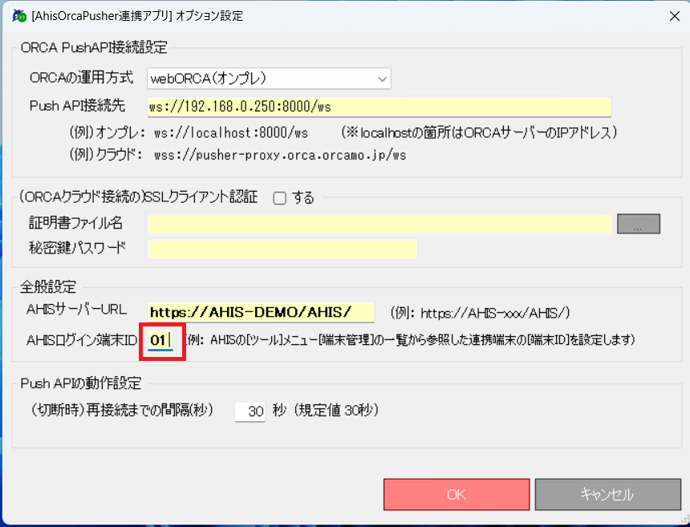Select the 再接続までの間隔 seconds field
Screen dimensions: 690x527
(x=250, y=411)
